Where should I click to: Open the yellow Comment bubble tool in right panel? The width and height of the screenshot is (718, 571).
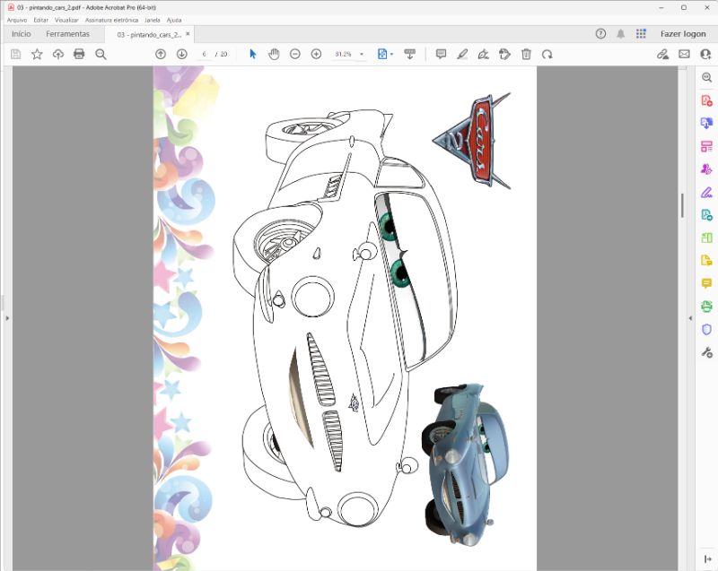(x=706, y=283)
